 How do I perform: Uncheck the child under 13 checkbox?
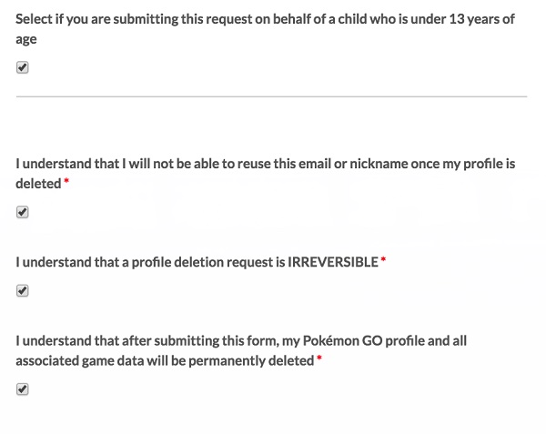click(23, 67)
